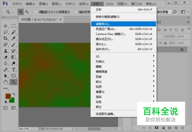Create new fill or adjustment layer
The height and width of the screenshot is (132, 192).
163,128
